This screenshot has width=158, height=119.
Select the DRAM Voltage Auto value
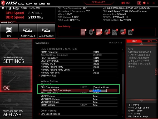[x=95, y=105]
